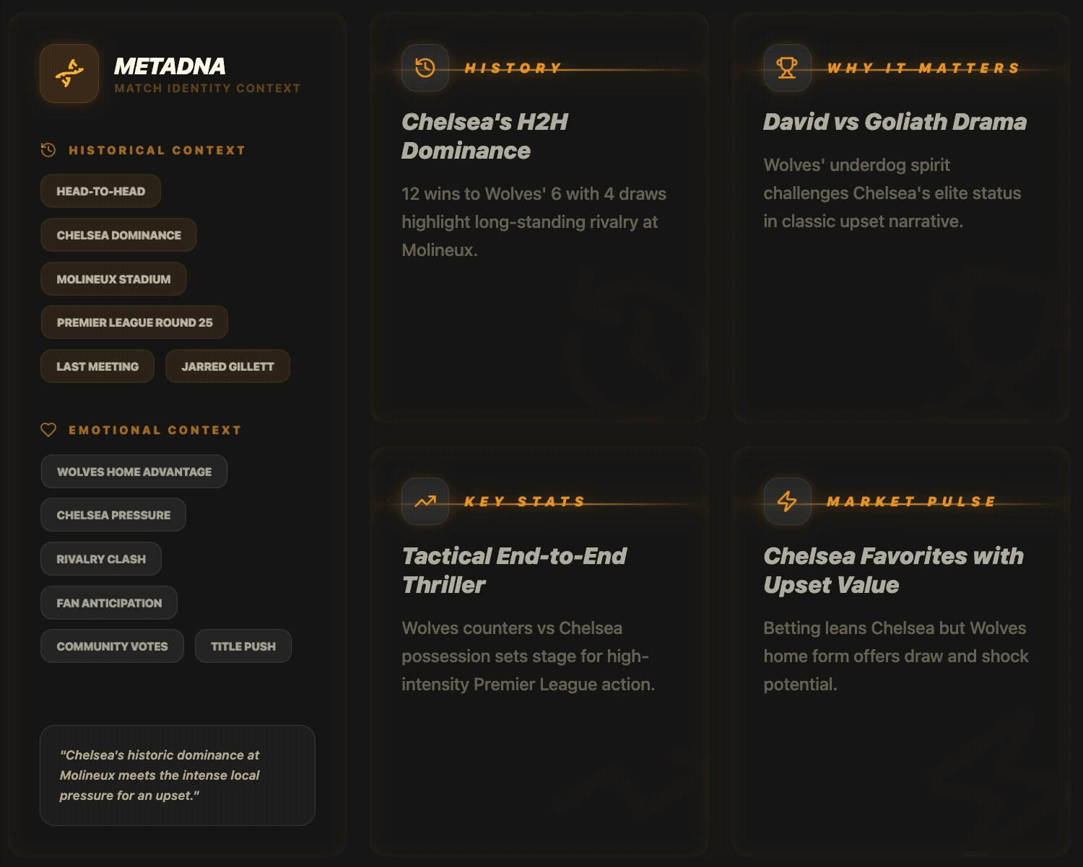
Task: Click the Title Push tag
Action: (x=243, y=646)
